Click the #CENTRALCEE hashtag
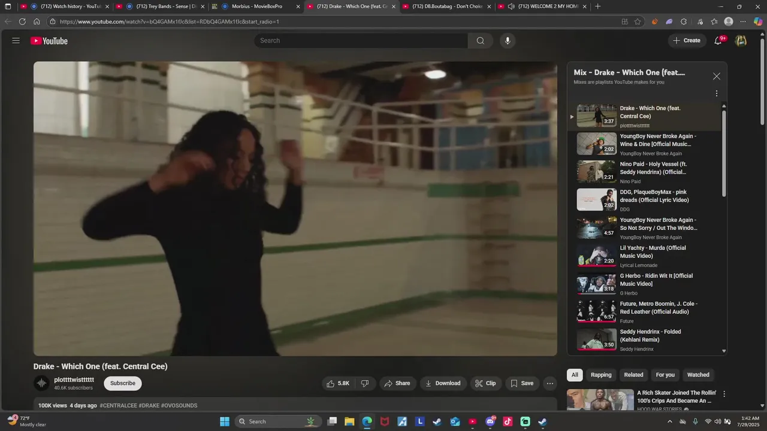 tap(119, 405)
